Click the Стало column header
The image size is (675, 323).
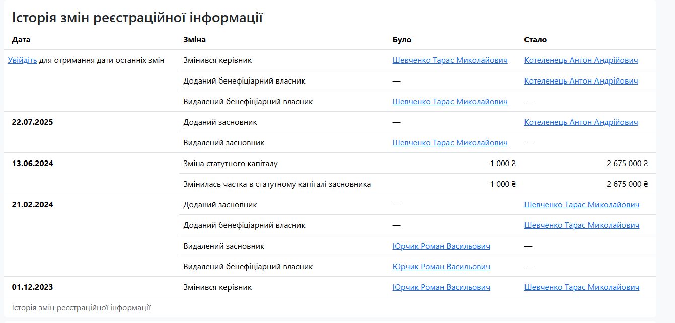535,40
